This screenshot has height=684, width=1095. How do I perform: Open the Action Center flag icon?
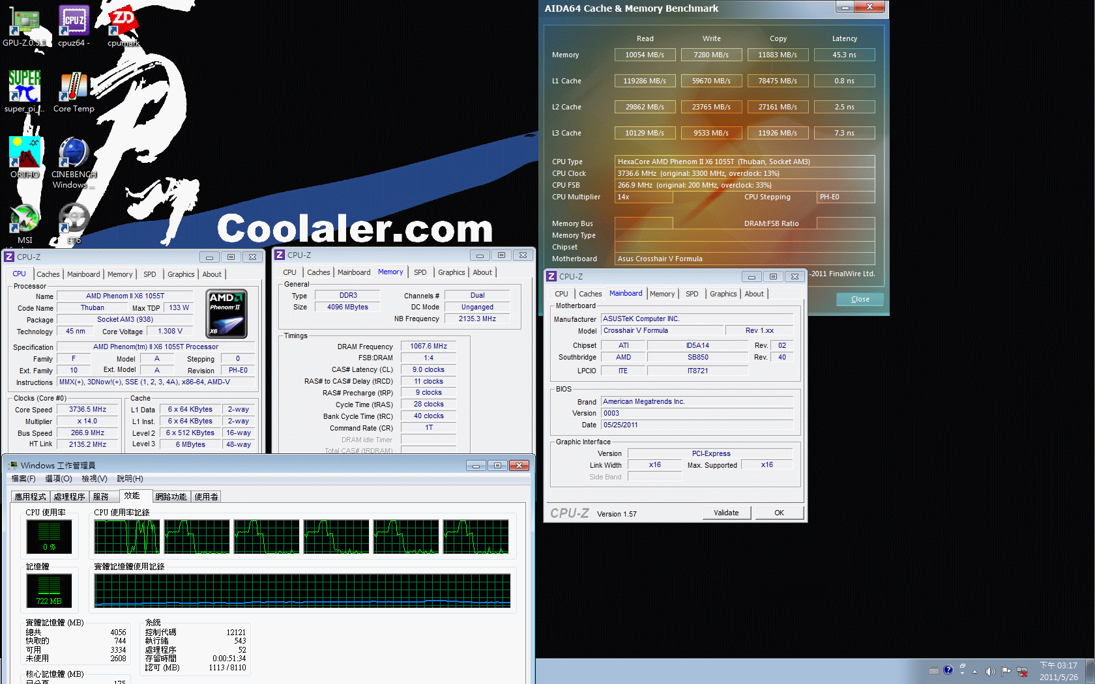[x=1006, y=671]
